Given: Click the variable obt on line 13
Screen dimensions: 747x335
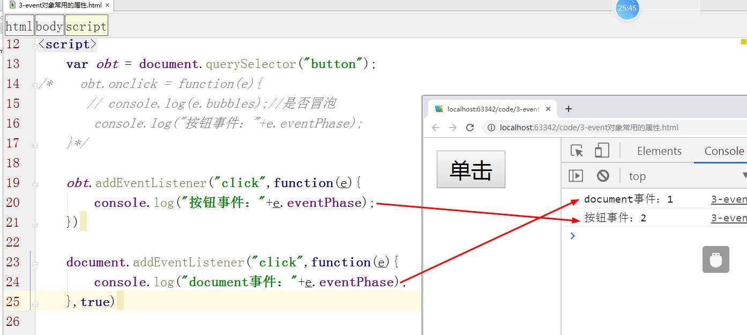Looking at the screenshot, I should [107, 64].
